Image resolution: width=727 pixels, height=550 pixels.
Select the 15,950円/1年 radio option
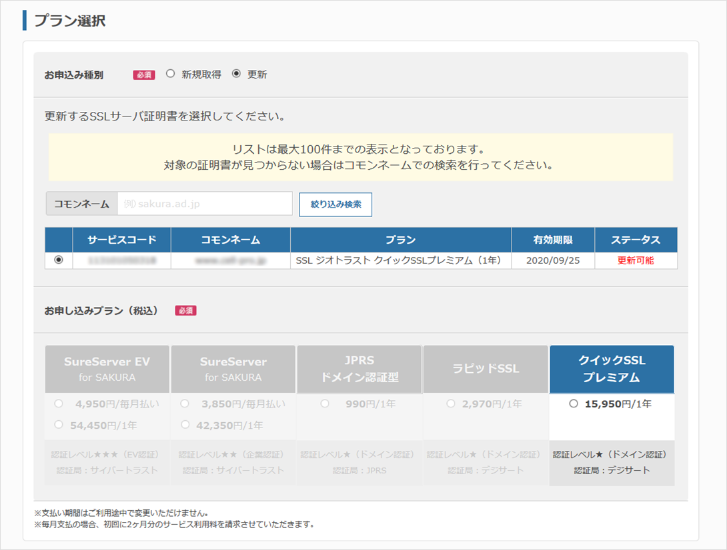574,404
